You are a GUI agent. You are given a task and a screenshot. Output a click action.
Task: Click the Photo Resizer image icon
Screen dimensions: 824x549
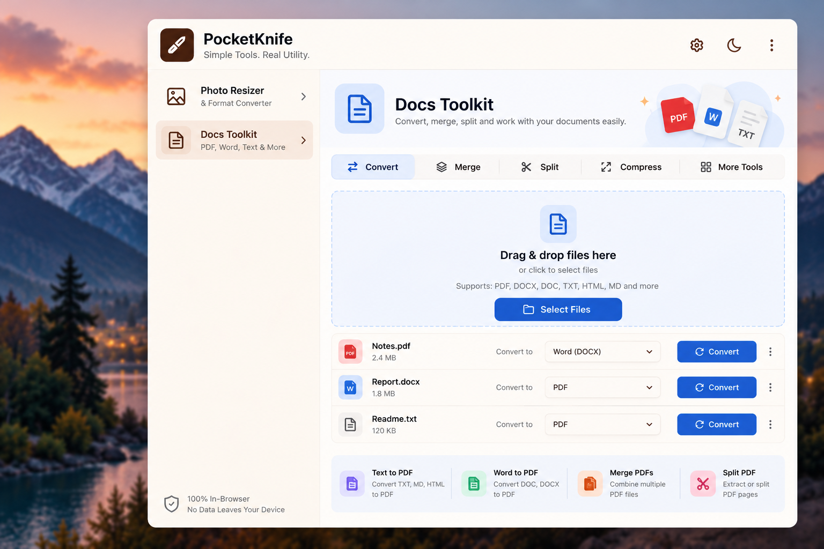[176, 97]
